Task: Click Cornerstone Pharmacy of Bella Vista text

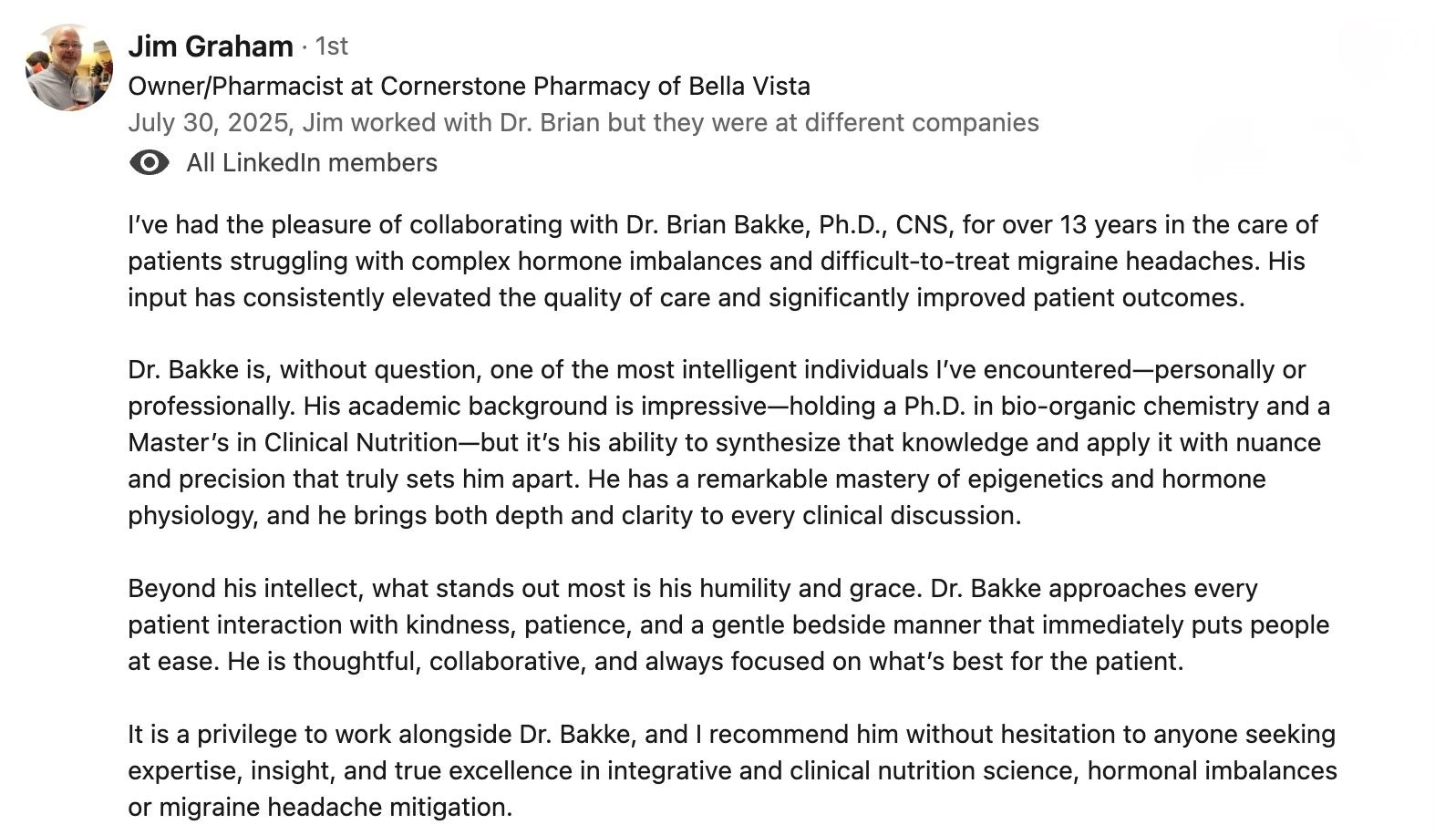Action: (594, 86)
